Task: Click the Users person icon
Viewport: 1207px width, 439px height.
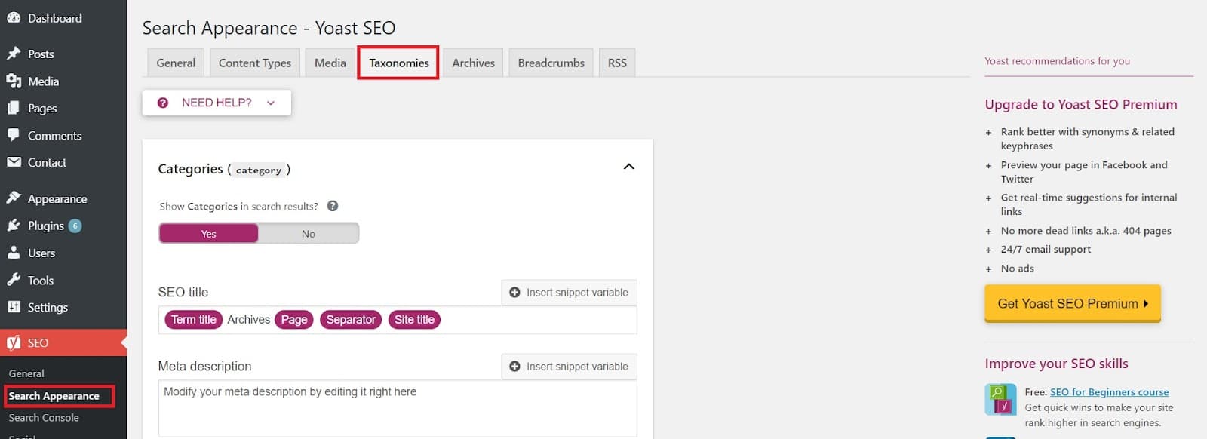Action: (14, 253)
